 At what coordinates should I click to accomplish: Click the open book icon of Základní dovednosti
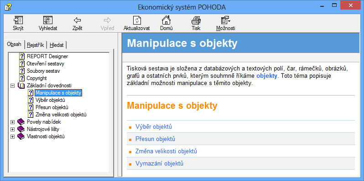(x=21, y=85)
